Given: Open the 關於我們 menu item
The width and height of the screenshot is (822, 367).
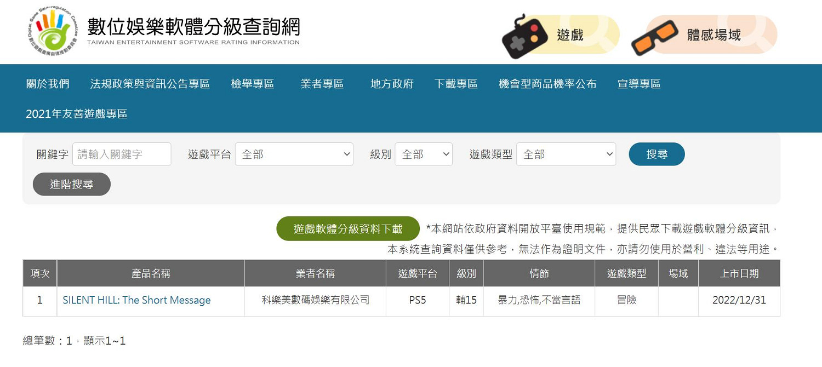Looking at the screenshot, I should click(x=48, y=84).
